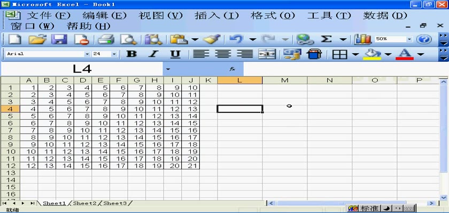
Task: Select the Format Painter brush icon
Action: coord(212,39)
